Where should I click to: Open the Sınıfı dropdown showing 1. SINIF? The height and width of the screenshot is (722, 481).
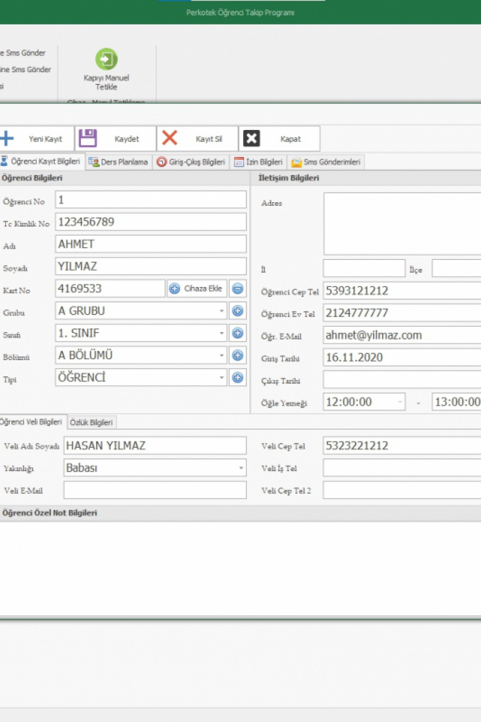[221, 333]
